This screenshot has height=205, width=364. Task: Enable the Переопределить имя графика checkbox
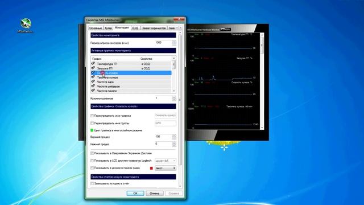92,116
